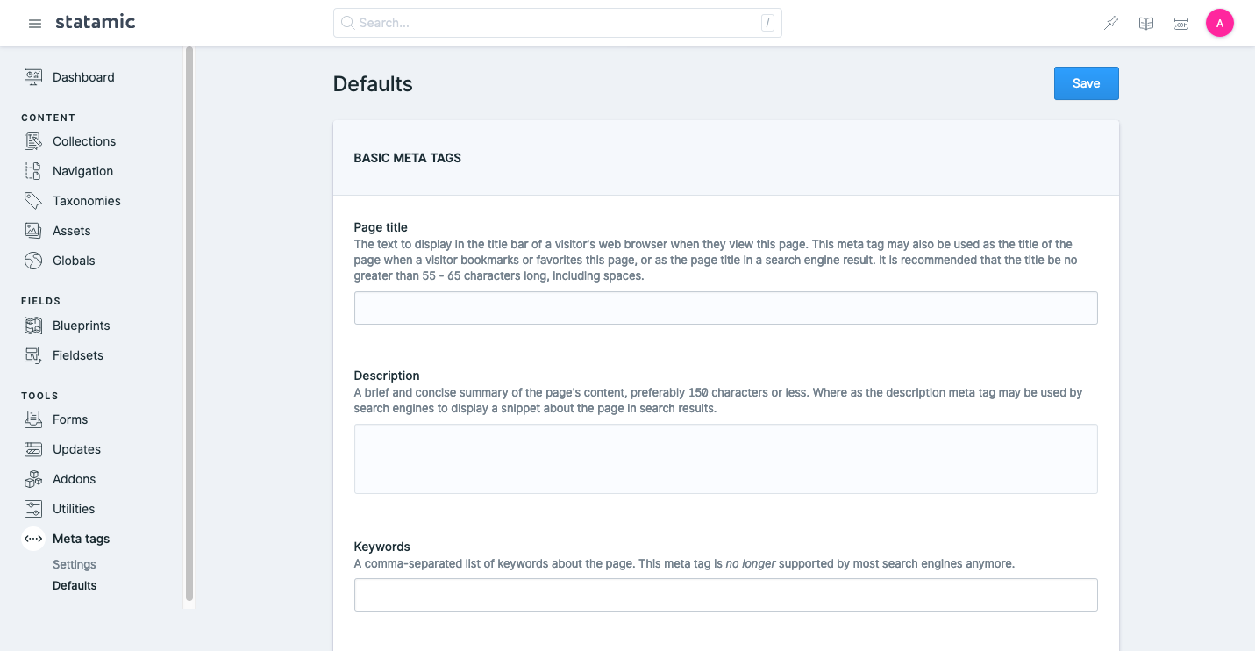The height and width of the screenshot is (651, 1255).
Task: Click the Collections icon in sidebar
Action: tap(33, 141)
